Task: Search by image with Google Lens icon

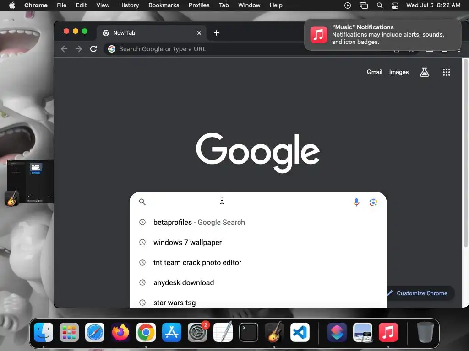Action: 373,202
